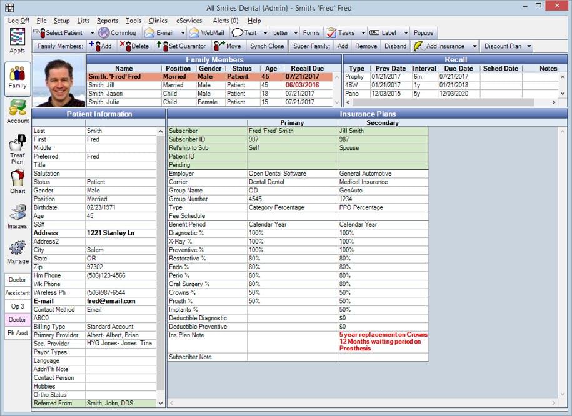Open the Images module

click(x=18, y=216)
